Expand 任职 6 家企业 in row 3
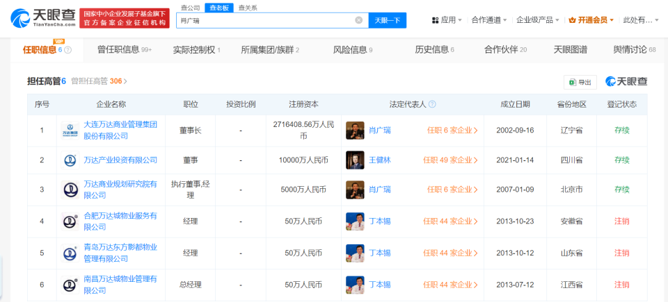 [x=452, y=190]
